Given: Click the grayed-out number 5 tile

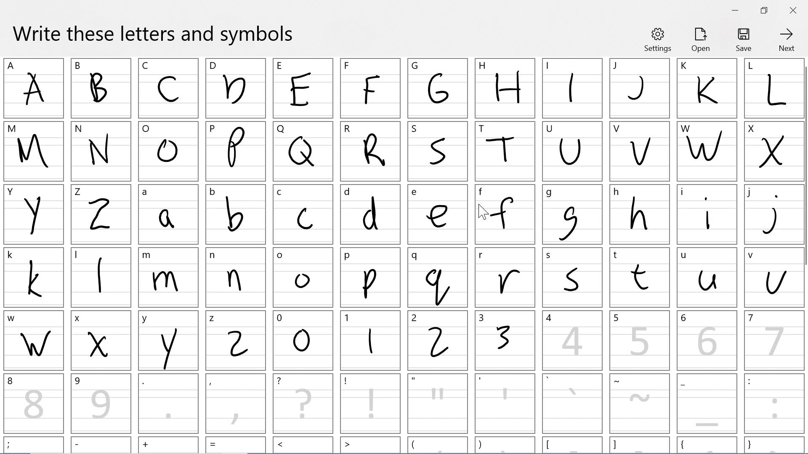Looking at the screenshot, I should tap(638, 340).
